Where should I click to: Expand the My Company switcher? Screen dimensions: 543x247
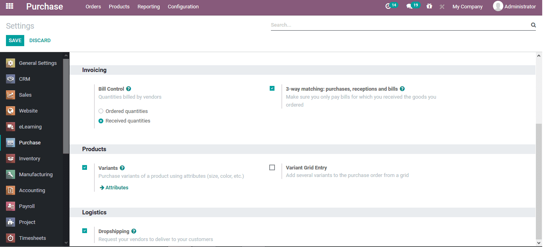point(468,7)
